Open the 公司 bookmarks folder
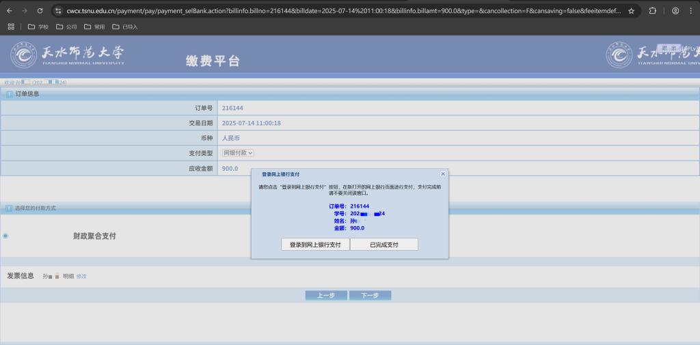Image resolution: width=700 pixels, height=345 pixels. [x=66, y=27]
